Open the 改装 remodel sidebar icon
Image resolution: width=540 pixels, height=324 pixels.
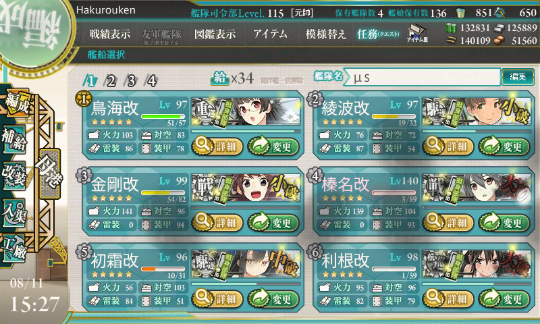(14, 175)
